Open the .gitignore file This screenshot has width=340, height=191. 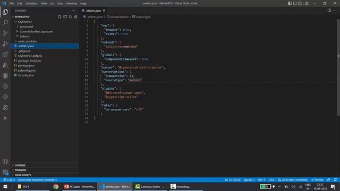pos(45,51)
